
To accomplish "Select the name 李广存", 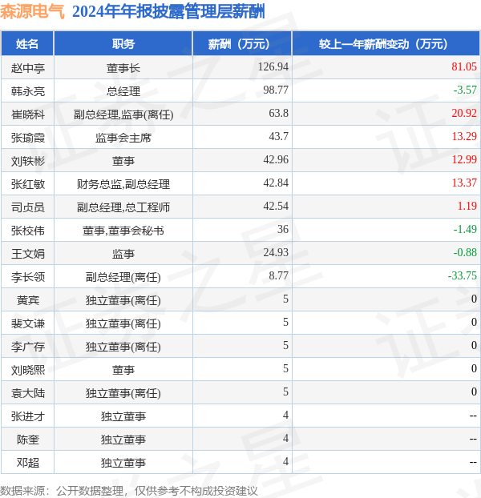I will click(28, 346).
